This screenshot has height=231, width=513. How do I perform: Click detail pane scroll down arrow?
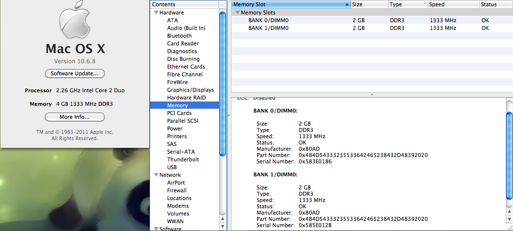(x=510, y=218)
